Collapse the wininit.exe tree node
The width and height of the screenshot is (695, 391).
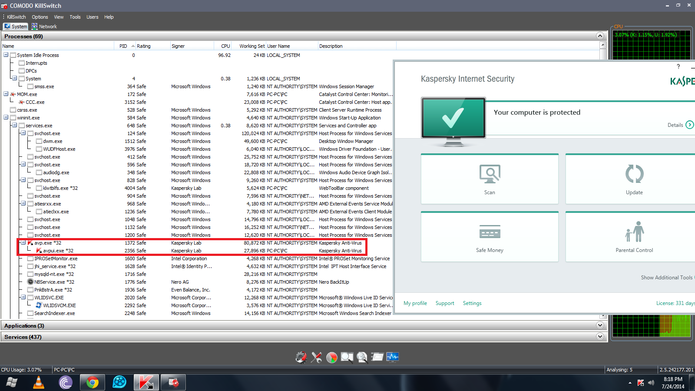click(x=6, y=118)
